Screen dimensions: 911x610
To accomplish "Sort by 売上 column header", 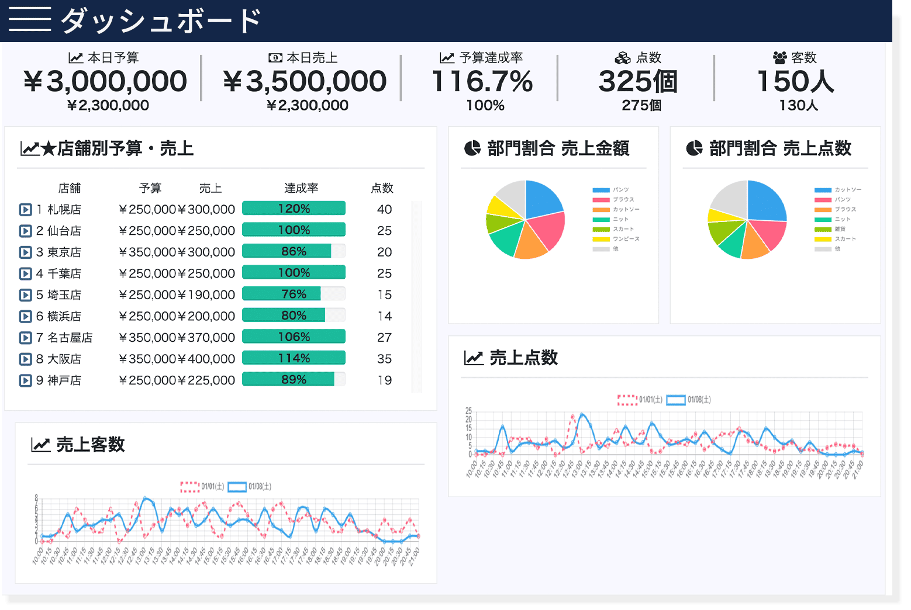I will 211,188.
